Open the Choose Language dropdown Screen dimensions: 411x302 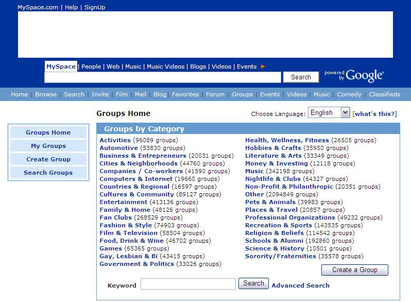pyautogui.click(x=329, y=112)
